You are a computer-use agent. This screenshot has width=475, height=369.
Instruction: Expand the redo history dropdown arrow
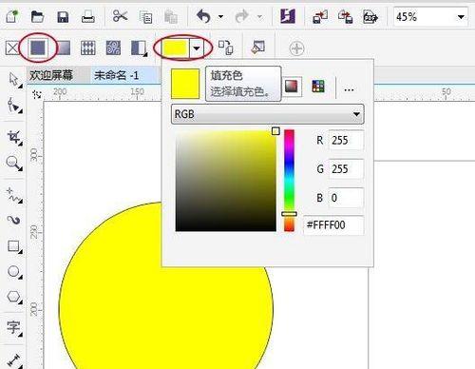tap(259, 16)
